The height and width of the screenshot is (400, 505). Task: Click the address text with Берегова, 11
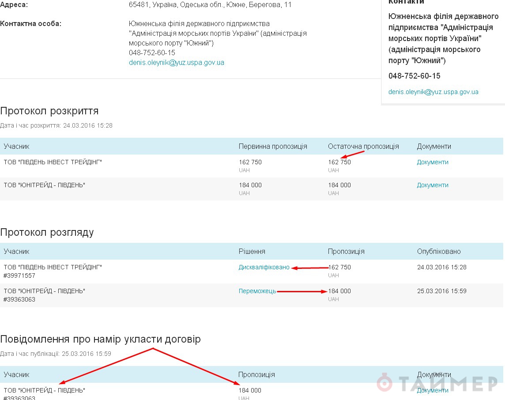(210, 5)
